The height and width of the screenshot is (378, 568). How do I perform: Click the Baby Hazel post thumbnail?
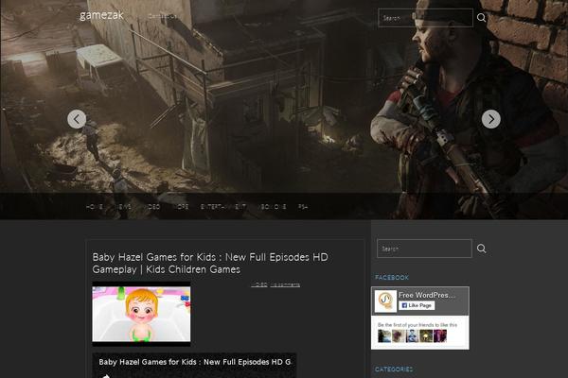click(x=141, y=316)
